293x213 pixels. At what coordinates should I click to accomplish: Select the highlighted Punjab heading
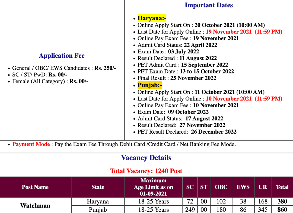coord(149,85)
